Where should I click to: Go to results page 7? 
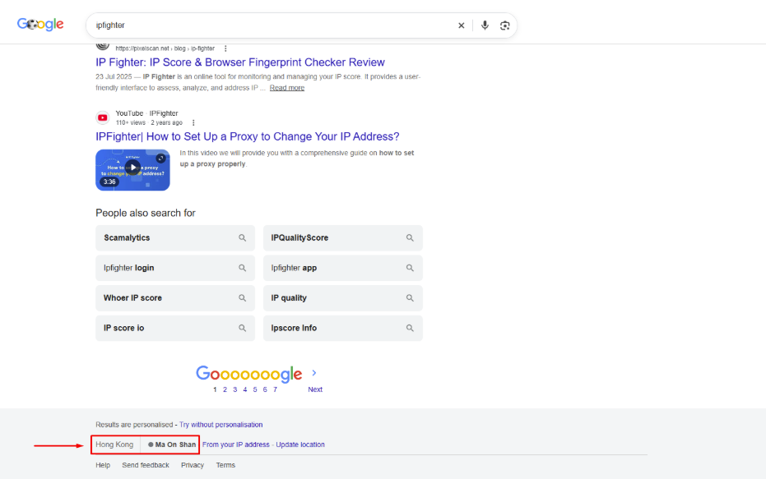[275, 389]
